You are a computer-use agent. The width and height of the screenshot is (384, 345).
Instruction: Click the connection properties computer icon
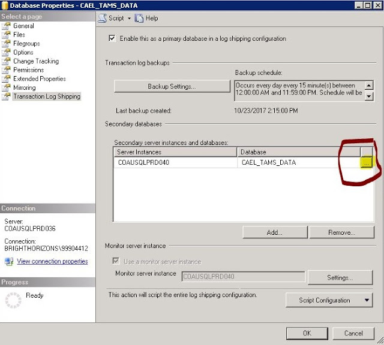(9, 261)
